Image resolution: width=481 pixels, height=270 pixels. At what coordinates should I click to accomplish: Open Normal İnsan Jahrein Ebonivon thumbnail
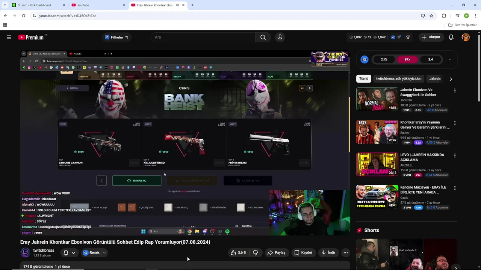tap(377, 99)
